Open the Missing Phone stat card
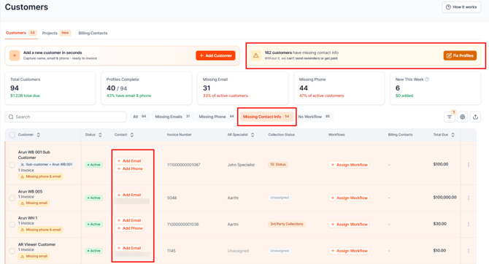The height and width of the screenshot is (264, 489). point(339,88)
